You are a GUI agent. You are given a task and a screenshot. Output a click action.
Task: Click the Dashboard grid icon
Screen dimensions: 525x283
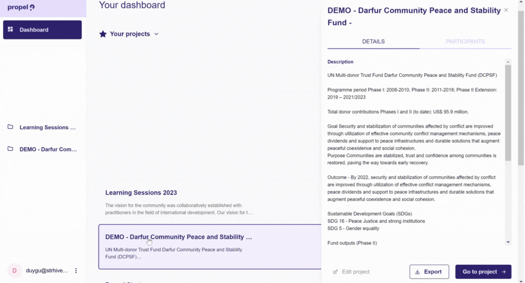pyautogui.click(x=10, y=30)
